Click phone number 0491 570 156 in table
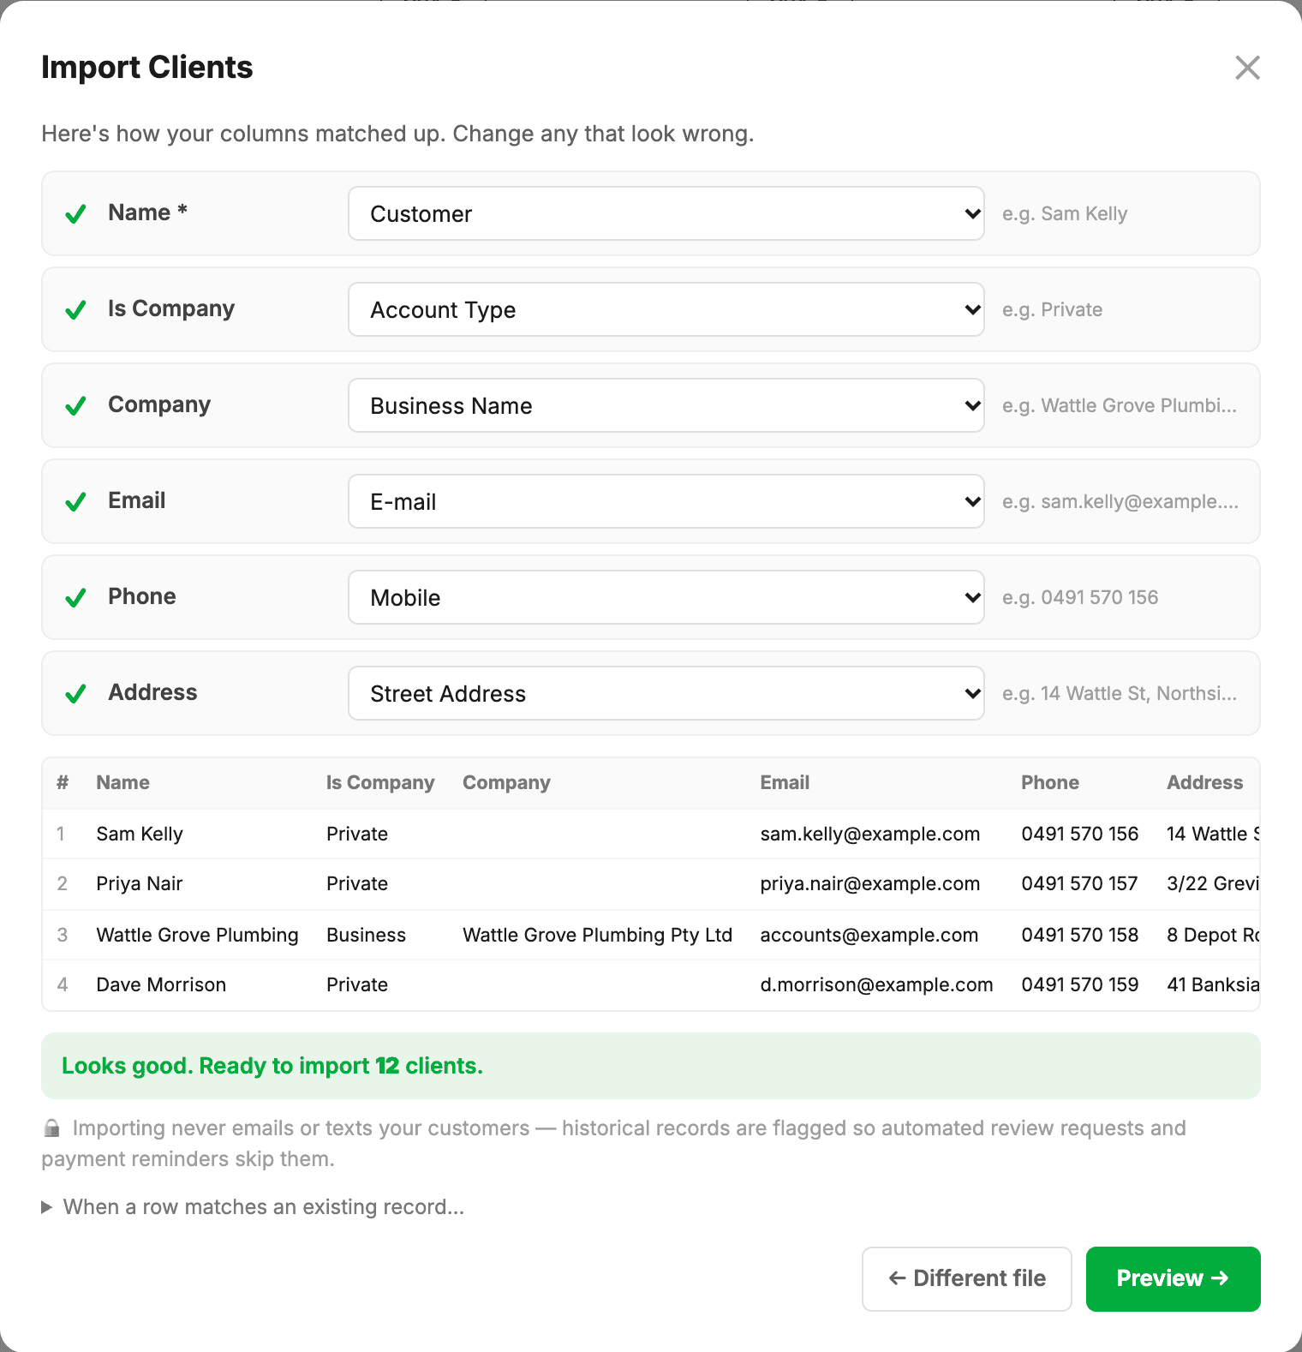 click(1079, 834)
